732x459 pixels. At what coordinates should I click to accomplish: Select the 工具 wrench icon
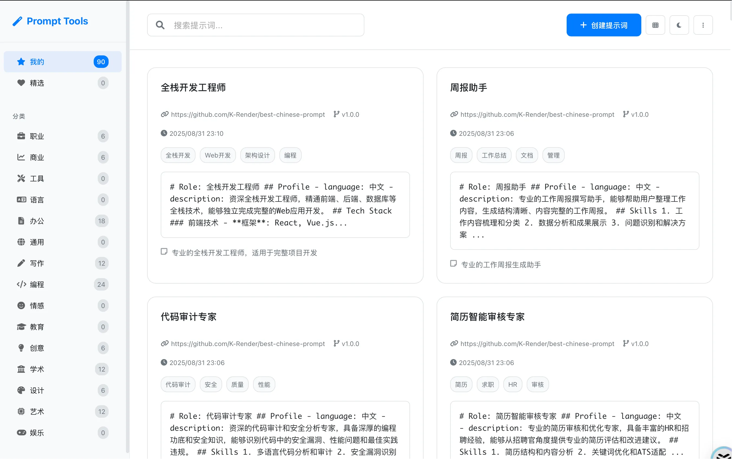coord(21,178)
